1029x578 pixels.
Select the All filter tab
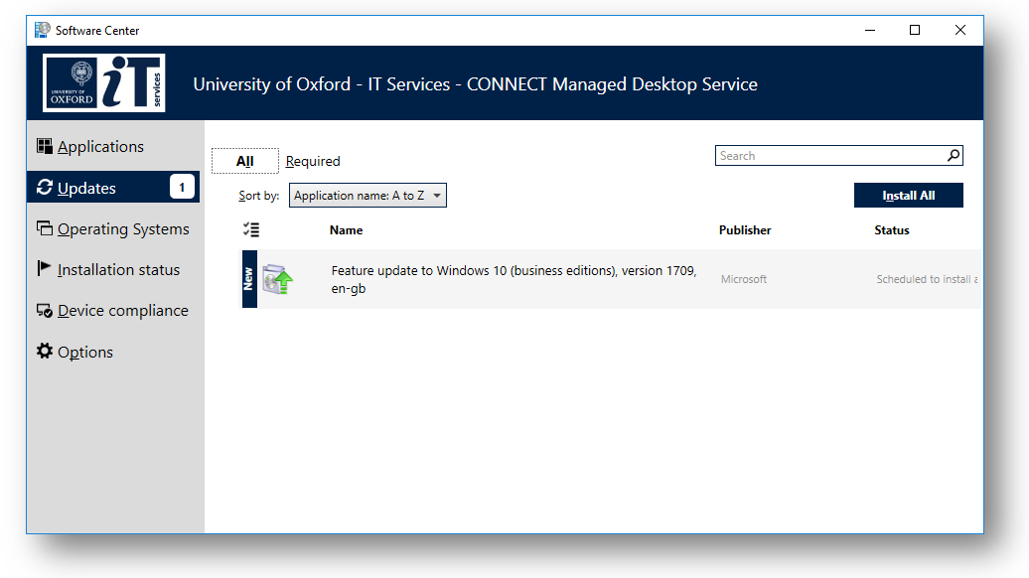pyautogui.click(x=245, y=162)
